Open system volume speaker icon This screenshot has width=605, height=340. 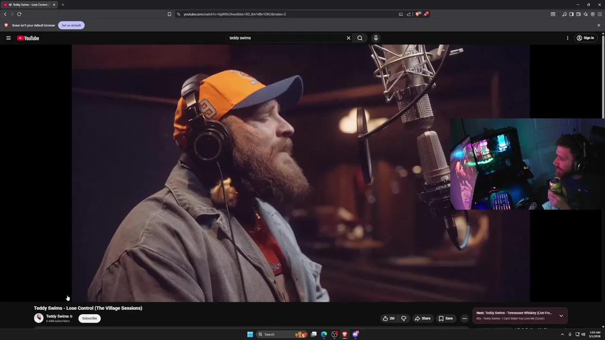click(x=583, y=334)
